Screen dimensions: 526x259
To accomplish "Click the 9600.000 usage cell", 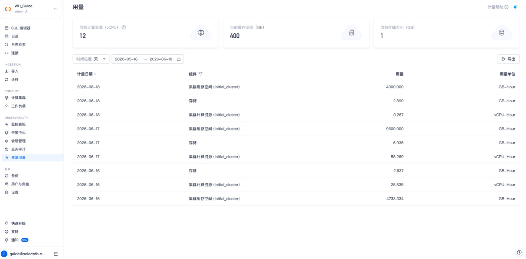I will [x=395, y=129].
